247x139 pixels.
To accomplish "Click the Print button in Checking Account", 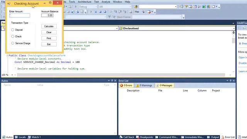I will [49, 38].
